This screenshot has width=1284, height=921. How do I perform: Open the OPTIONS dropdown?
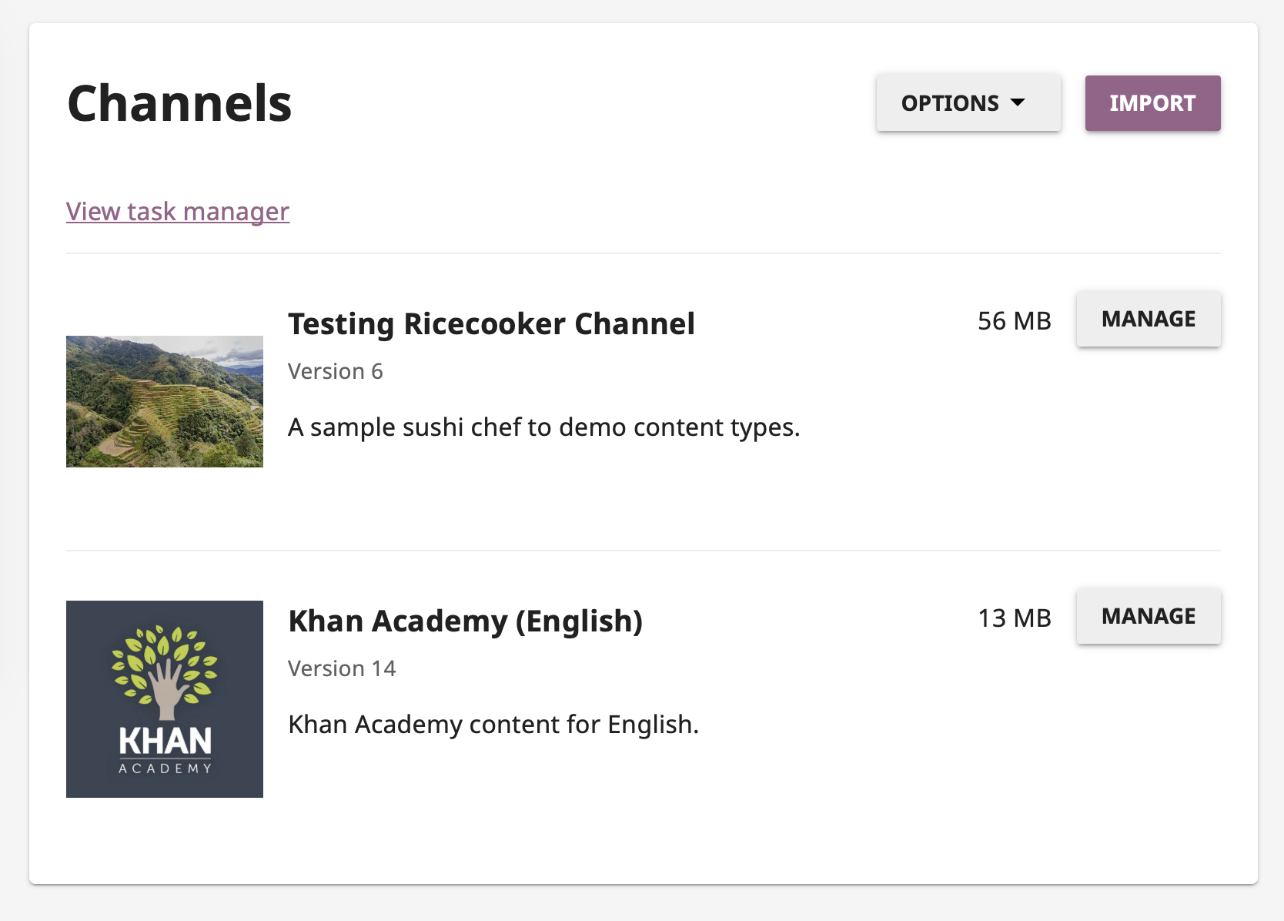click(968, 102)
